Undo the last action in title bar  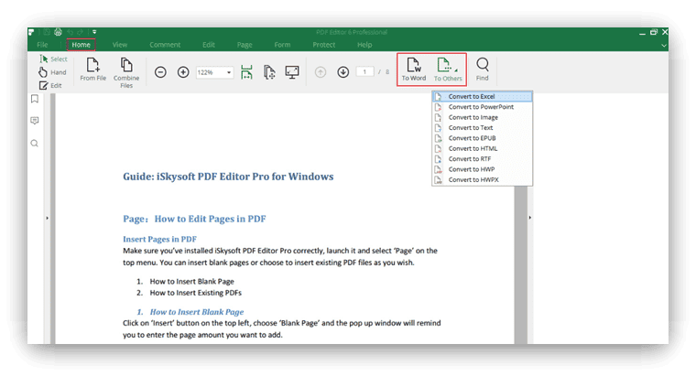coord(71,32)
